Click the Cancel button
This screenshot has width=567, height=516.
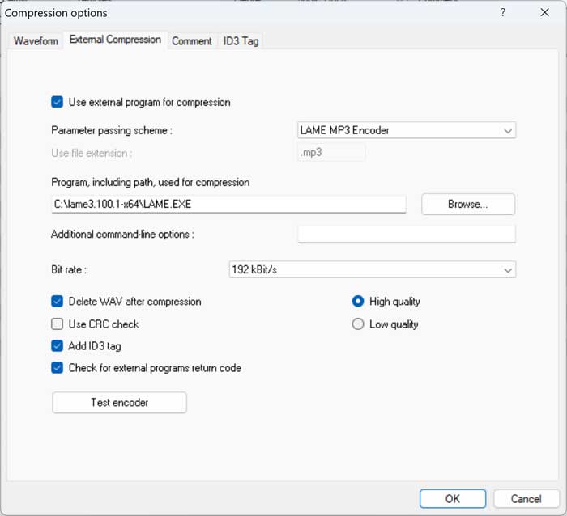click(x=526, y=499)
